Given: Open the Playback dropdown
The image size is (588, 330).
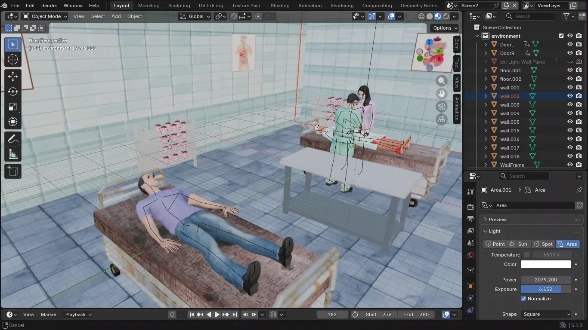Looking at the screenshot, I should (78, 315).
